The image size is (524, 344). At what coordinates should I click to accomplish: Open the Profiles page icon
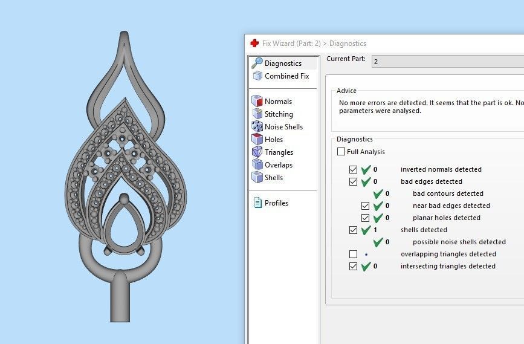pos(257,203)
